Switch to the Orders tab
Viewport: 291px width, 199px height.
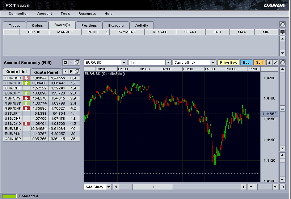pos(37,26)
